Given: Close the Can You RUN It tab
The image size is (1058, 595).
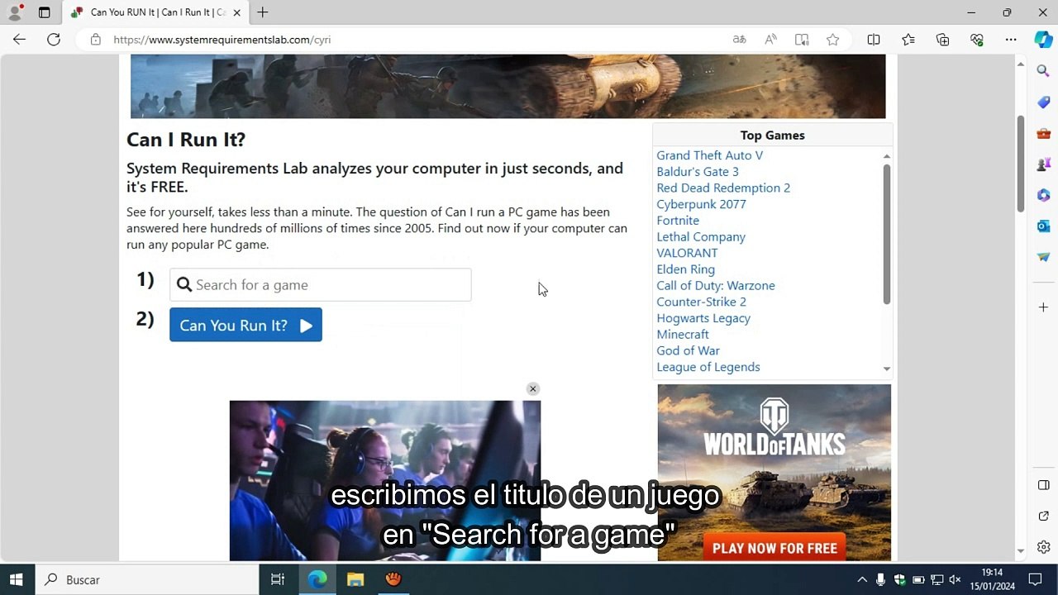Looking at the screenshot, I should point(236,12).
